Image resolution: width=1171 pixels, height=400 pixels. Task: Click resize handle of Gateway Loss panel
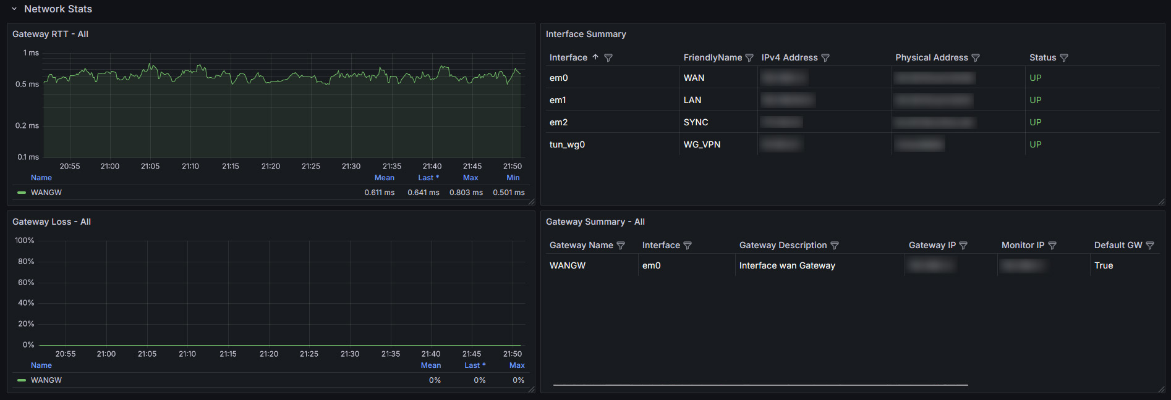click(532, 390)
